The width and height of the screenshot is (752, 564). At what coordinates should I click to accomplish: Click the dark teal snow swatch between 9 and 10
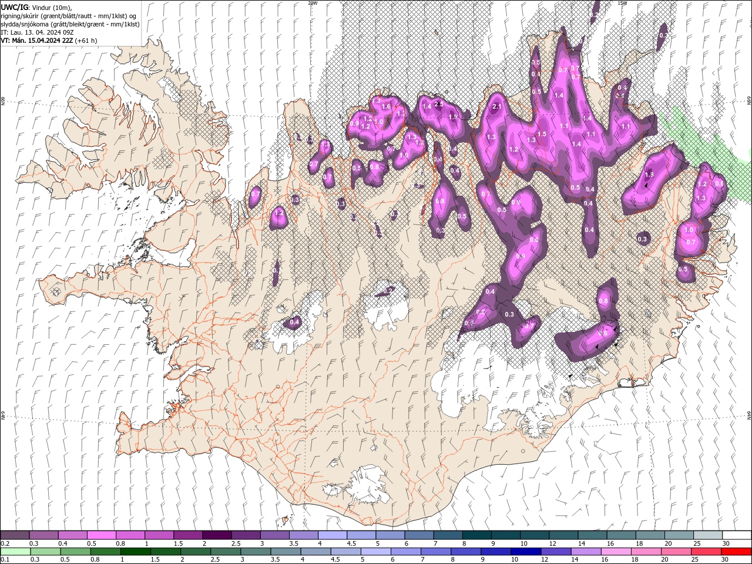505,535
